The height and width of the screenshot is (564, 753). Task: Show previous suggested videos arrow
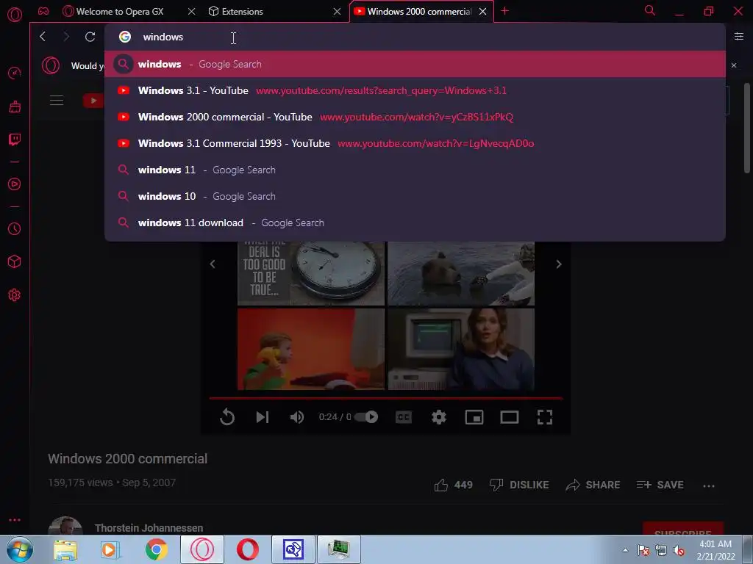(x=213, y=264)
